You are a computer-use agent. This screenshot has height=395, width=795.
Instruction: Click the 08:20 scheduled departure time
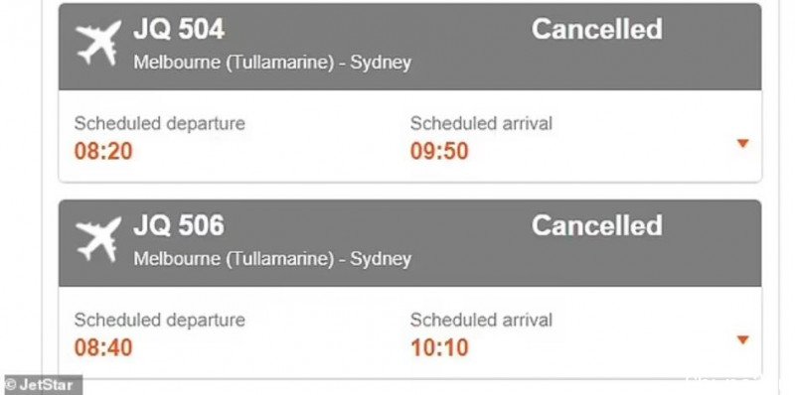[103, 152]
